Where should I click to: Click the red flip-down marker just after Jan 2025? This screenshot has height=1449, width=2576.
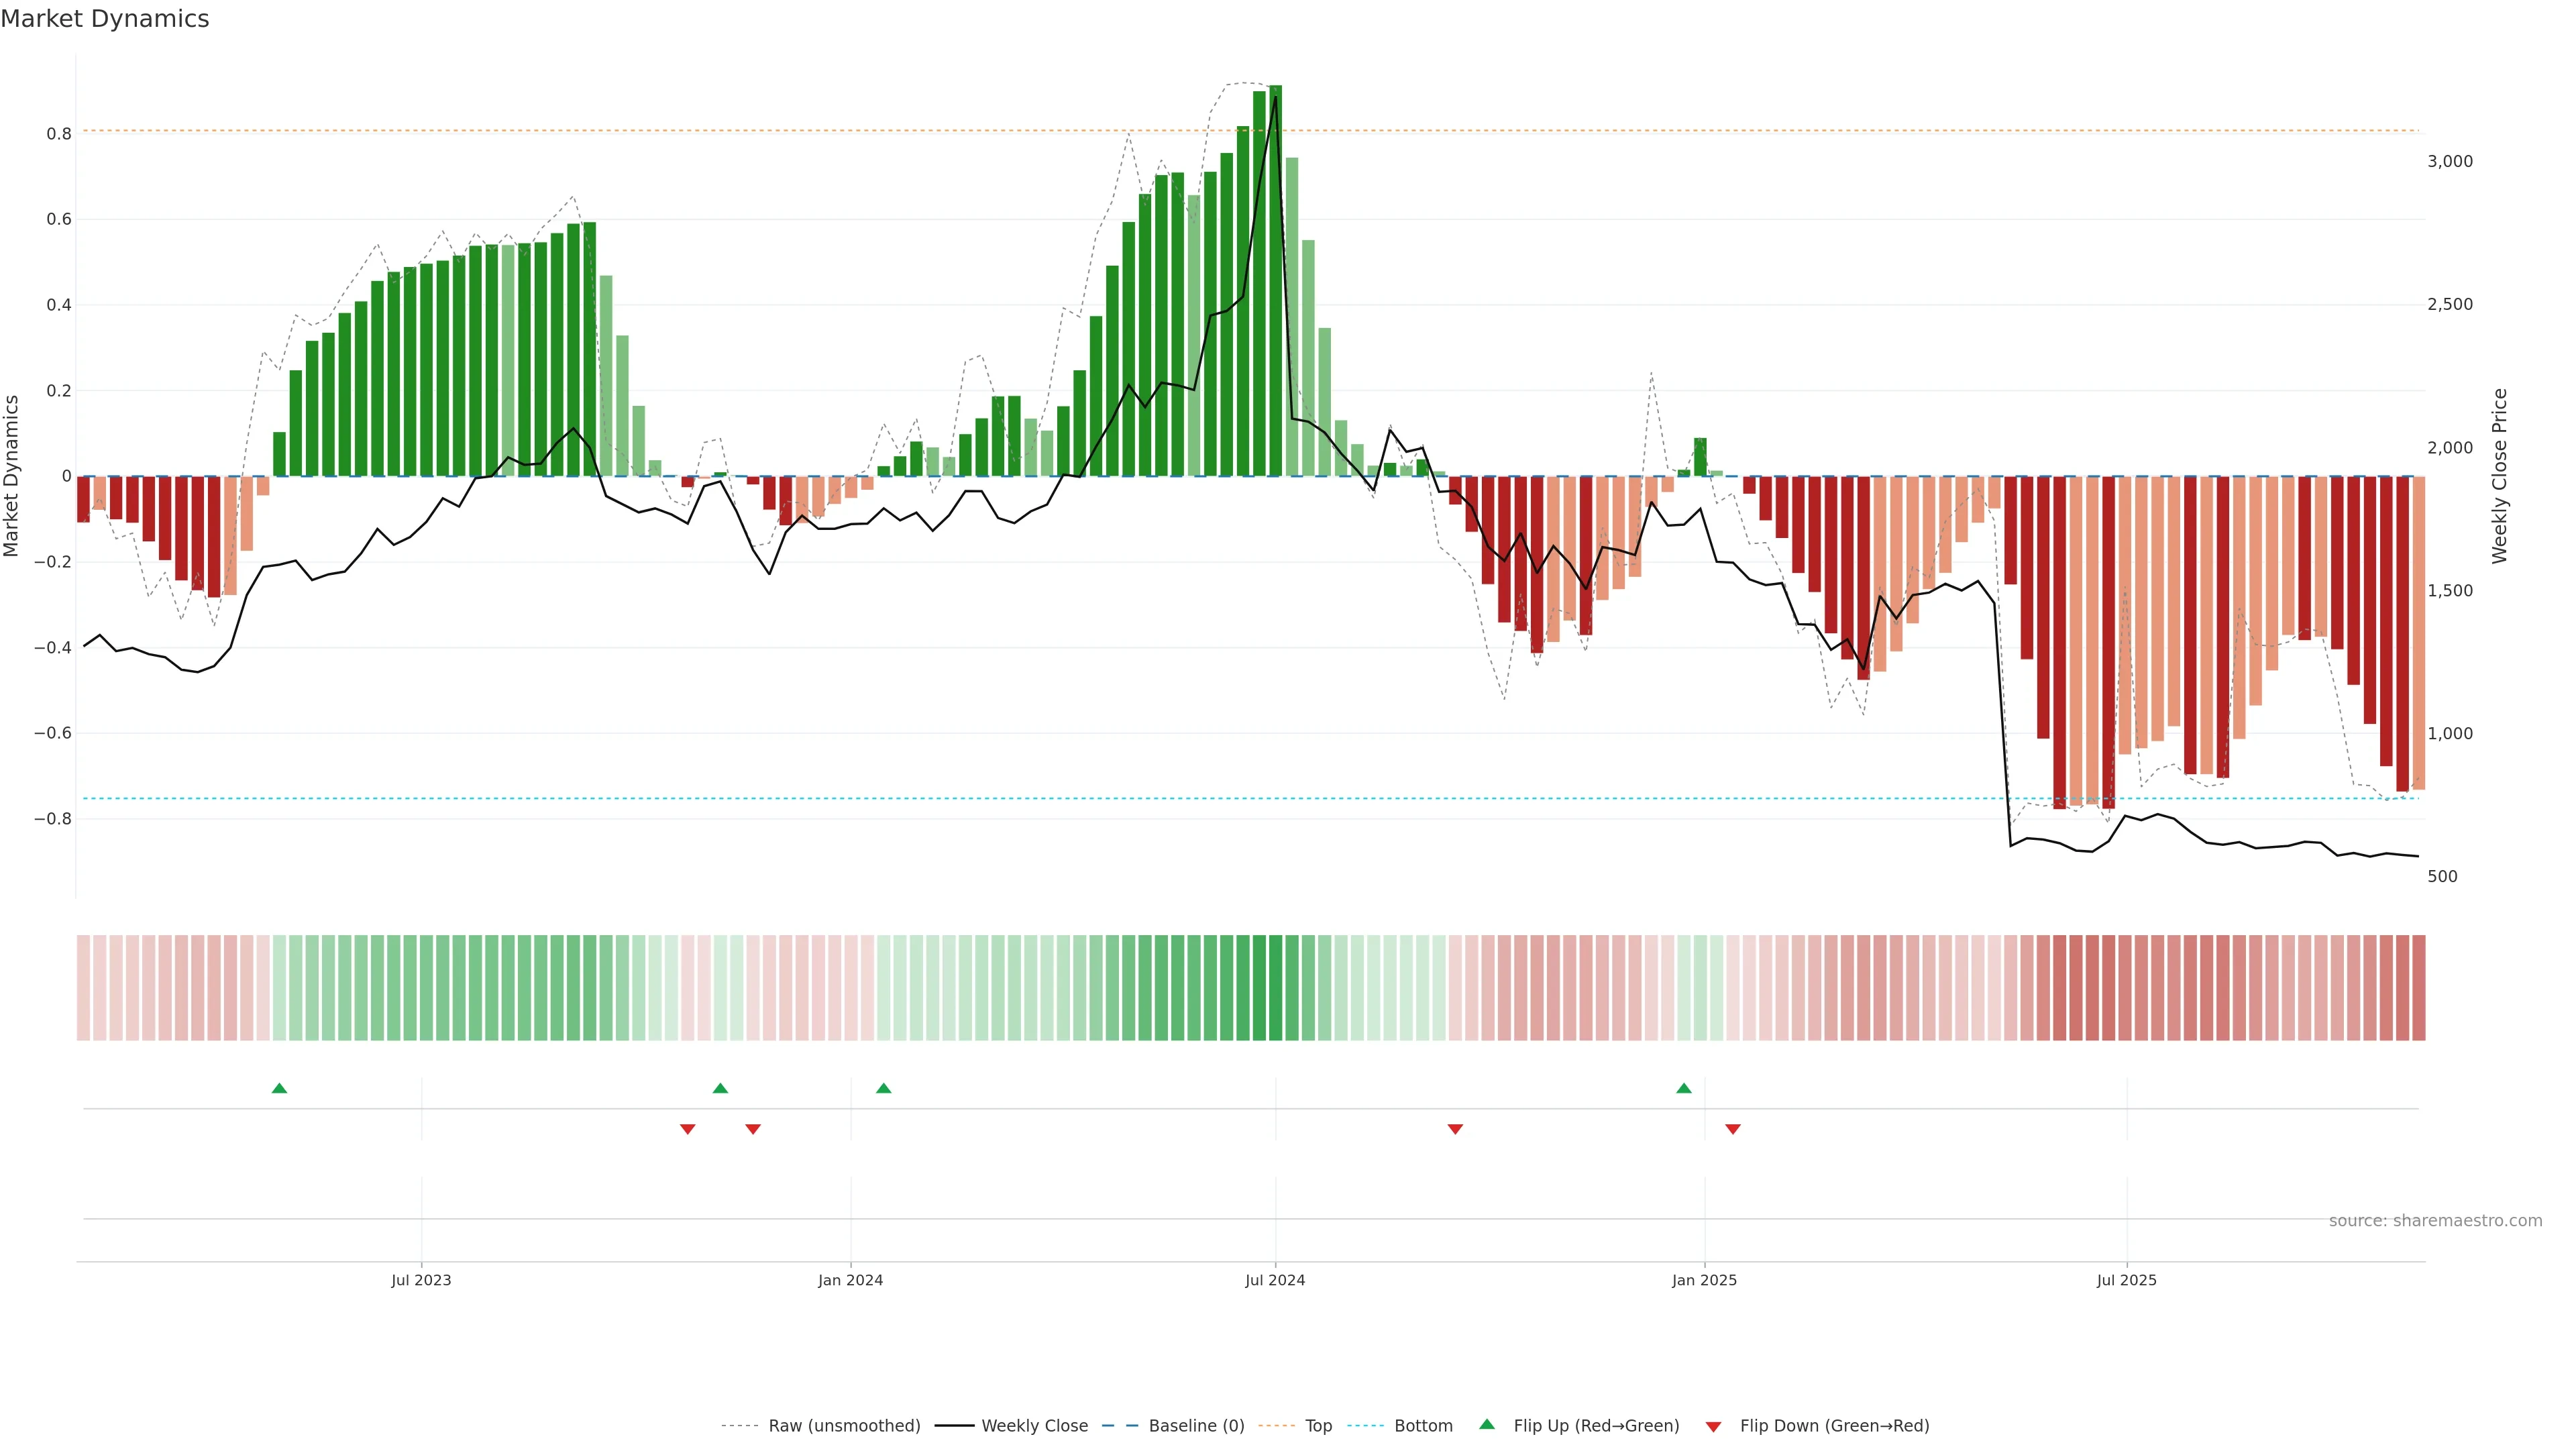click(x=1733, y=1129)
